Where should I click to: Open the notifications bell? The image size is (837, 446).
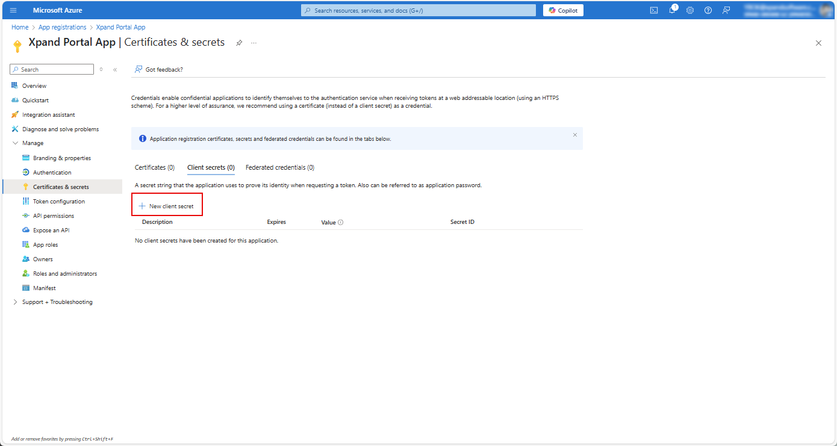click(672, 10)
